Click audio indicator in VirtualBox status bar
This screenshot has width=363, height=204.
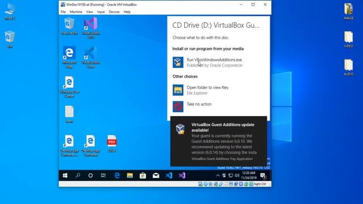(210, 184)
